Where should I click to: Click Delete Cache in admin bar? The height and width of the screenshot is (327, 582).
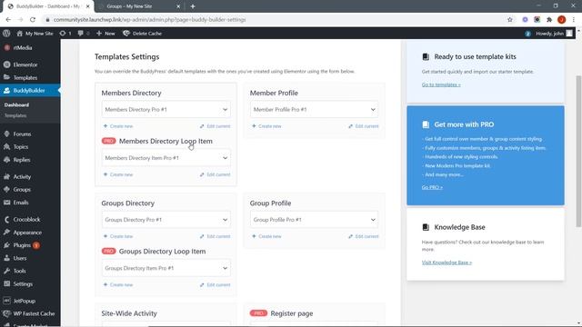point(143,34)
